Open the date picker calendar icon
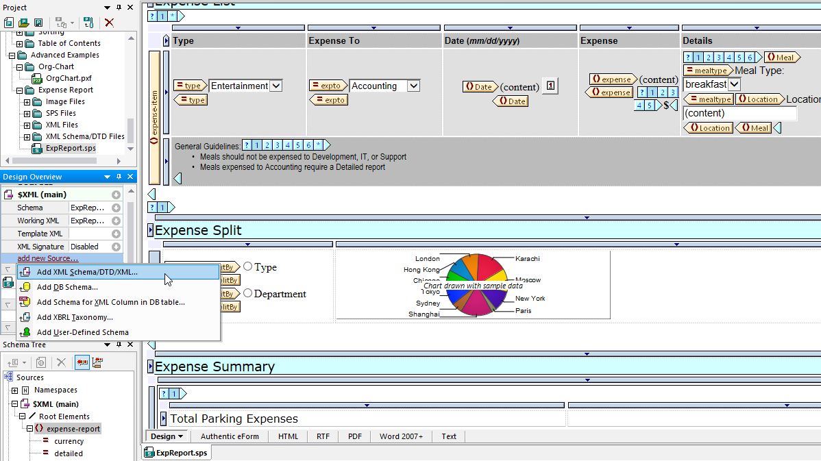Viewport: 821px width, 461px height. [x=550, y=86]
